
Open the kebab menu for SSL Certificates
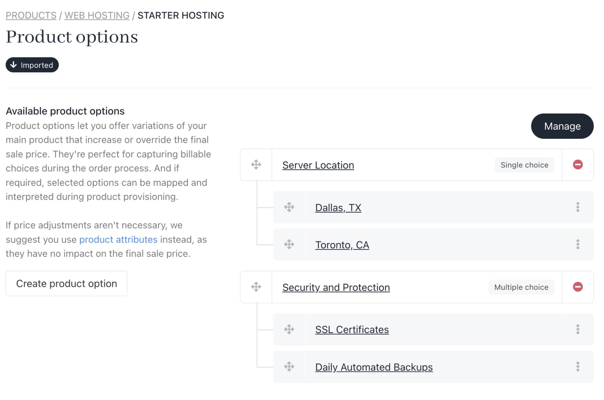(578, 329)
